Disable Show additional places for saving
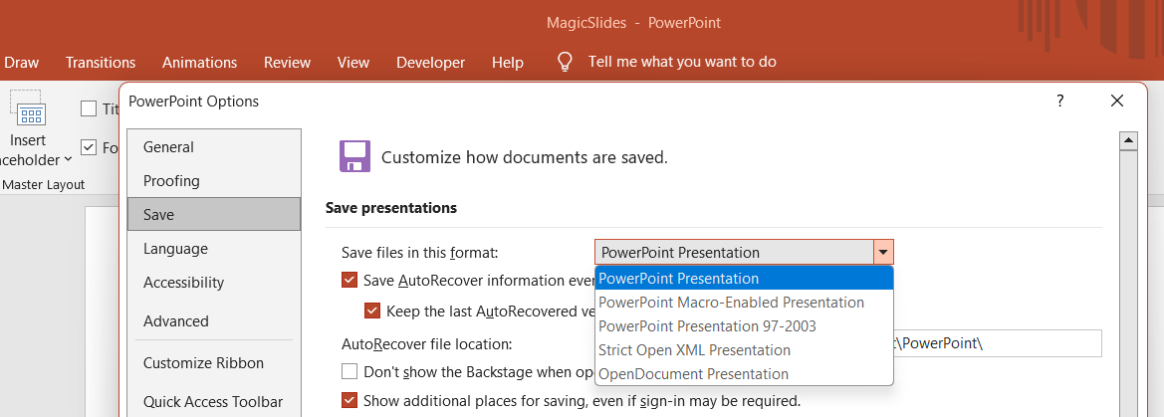The image size is (1164, 417). (349, 401)
